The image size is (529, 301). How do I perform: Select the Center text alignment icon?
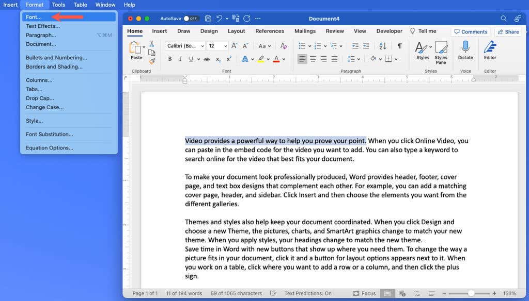(313, 59)
